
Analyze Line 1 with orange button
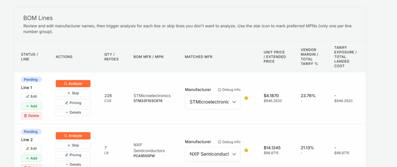coord(73,83)
